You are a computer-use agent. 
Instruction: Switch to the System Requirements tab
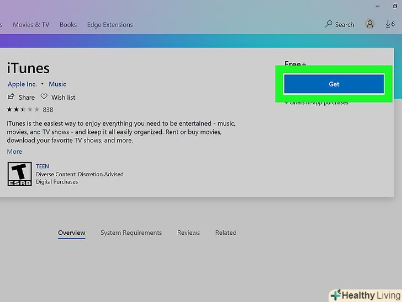click(x=131, y=233)
